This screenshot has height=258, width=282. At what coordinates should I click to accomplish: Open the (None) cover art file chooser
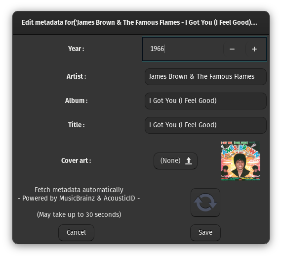coord(175,161)
